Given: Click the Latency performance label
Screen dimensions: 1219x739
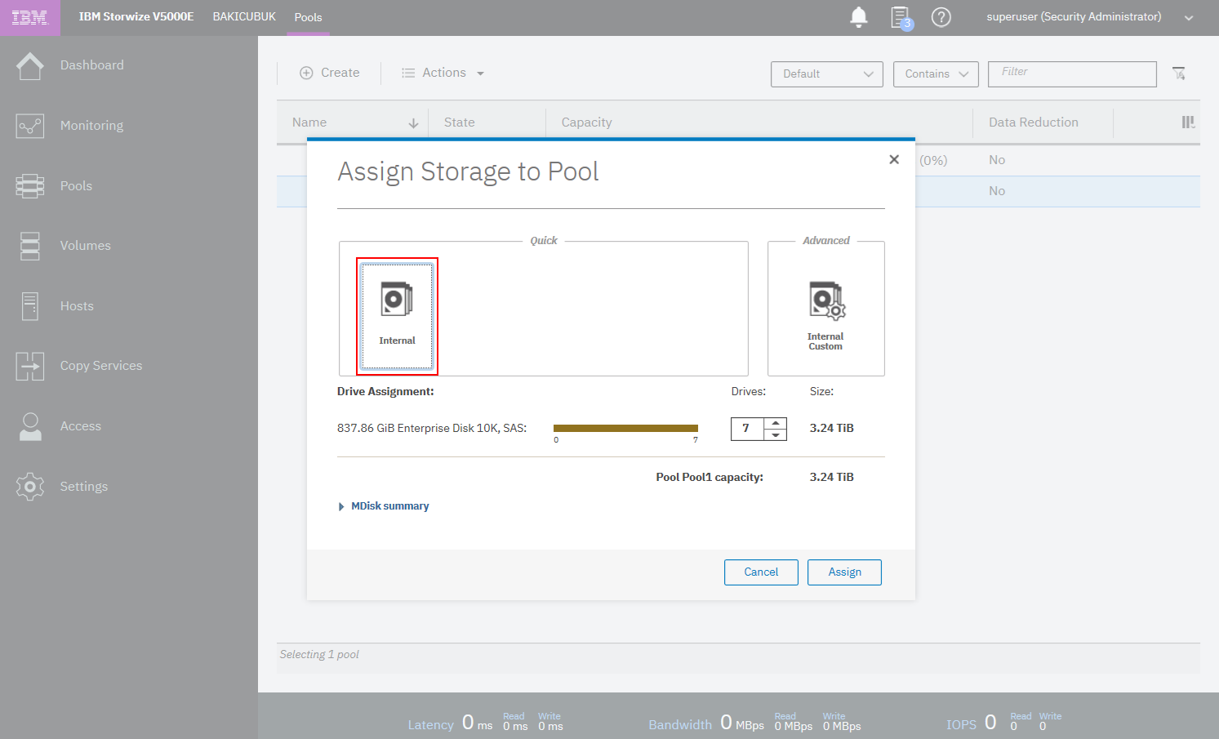Looking at the screenshot, I should [431, 725].
